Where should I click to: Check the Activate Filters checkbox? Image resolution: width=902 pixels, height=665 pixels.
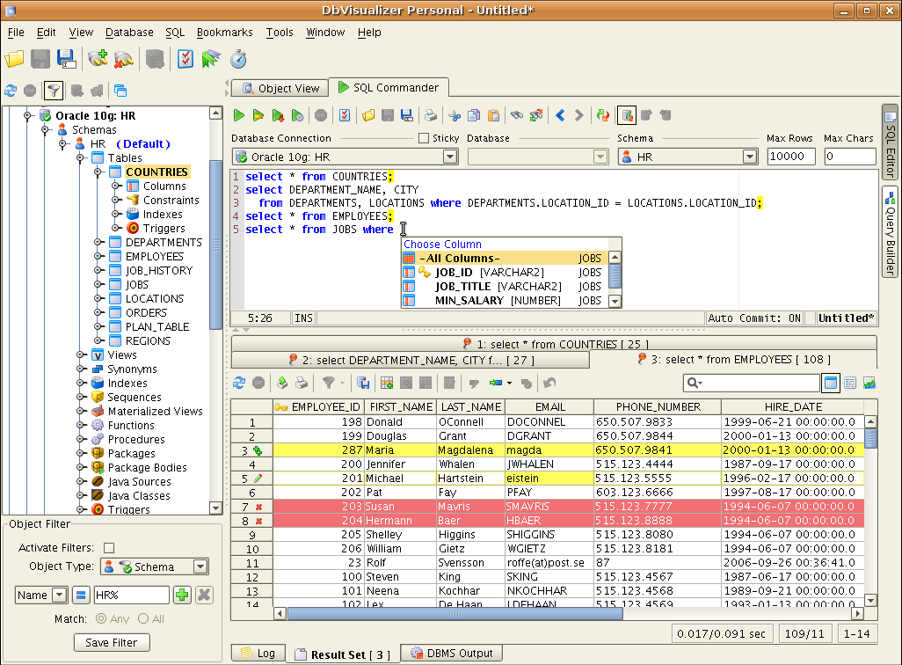click(x=109, y=548)
